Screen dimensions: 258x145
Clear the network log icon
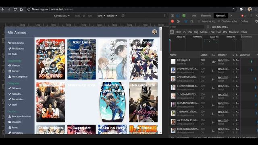pyautogui.click(x=178, y=21)
